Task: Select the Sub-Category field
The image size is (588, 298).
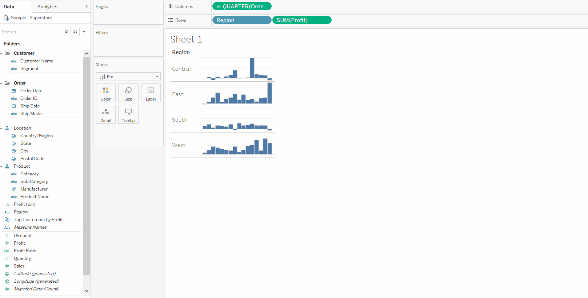Action: point(34,181)
